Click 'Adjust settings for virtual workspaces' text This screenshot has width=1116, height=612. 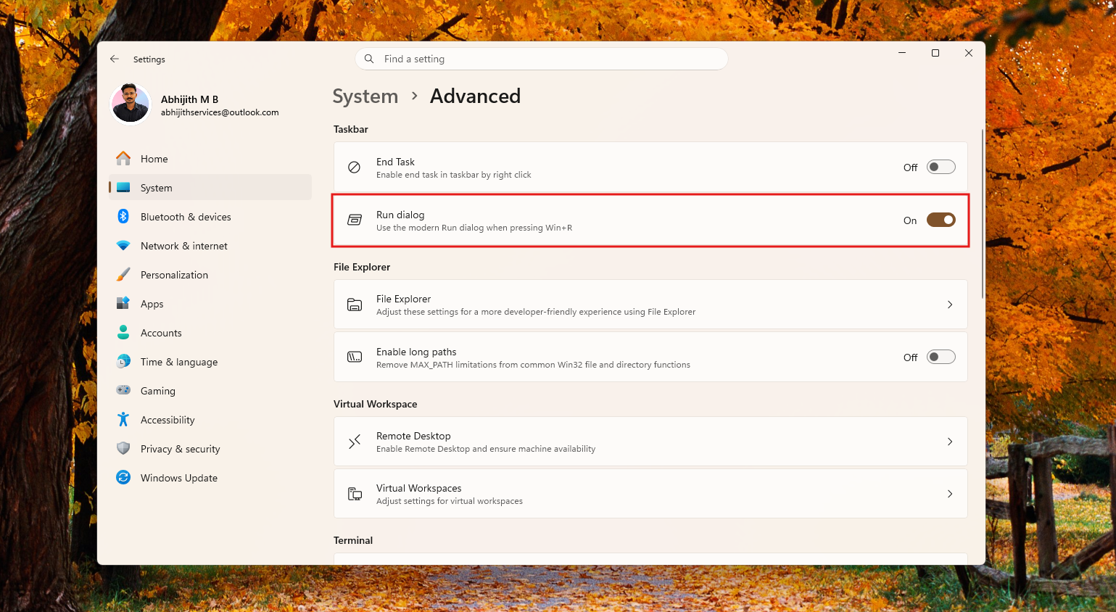coord(450,501)
